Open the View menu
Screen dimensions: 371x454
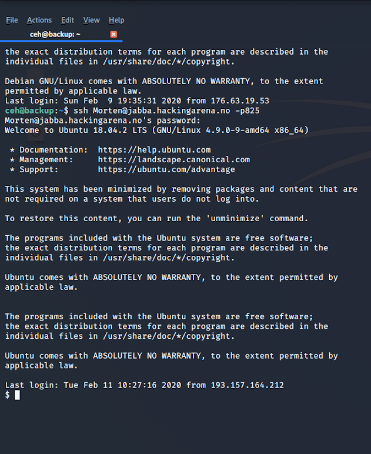[92, 20]
